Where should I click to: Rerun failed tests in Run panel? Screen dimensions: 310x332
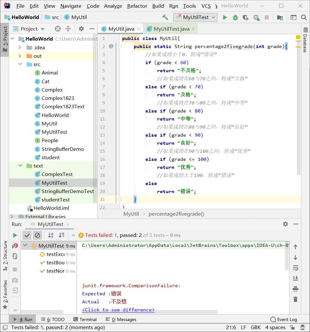15,246
